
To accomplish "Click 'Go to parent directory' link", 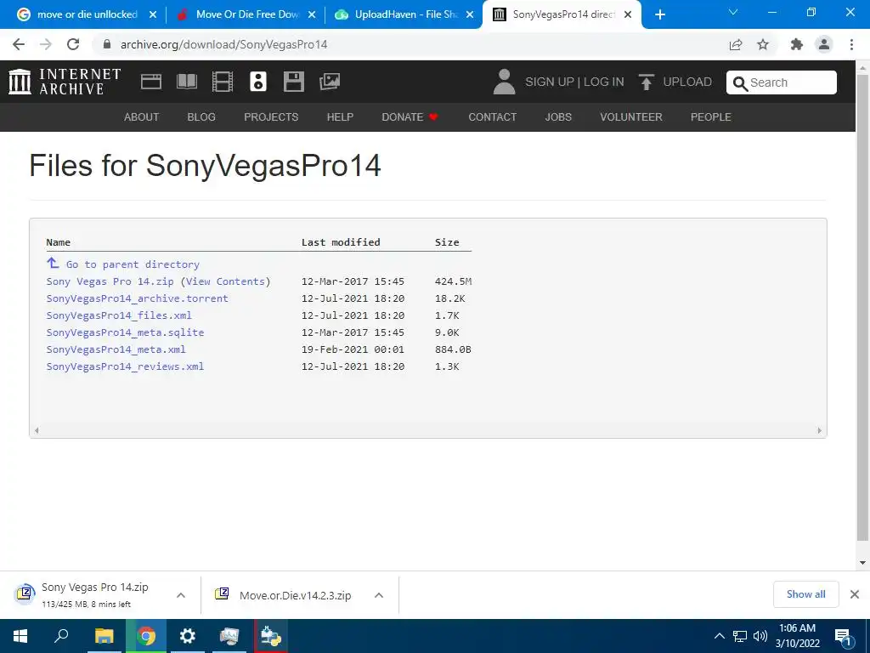I will (133, 265).
